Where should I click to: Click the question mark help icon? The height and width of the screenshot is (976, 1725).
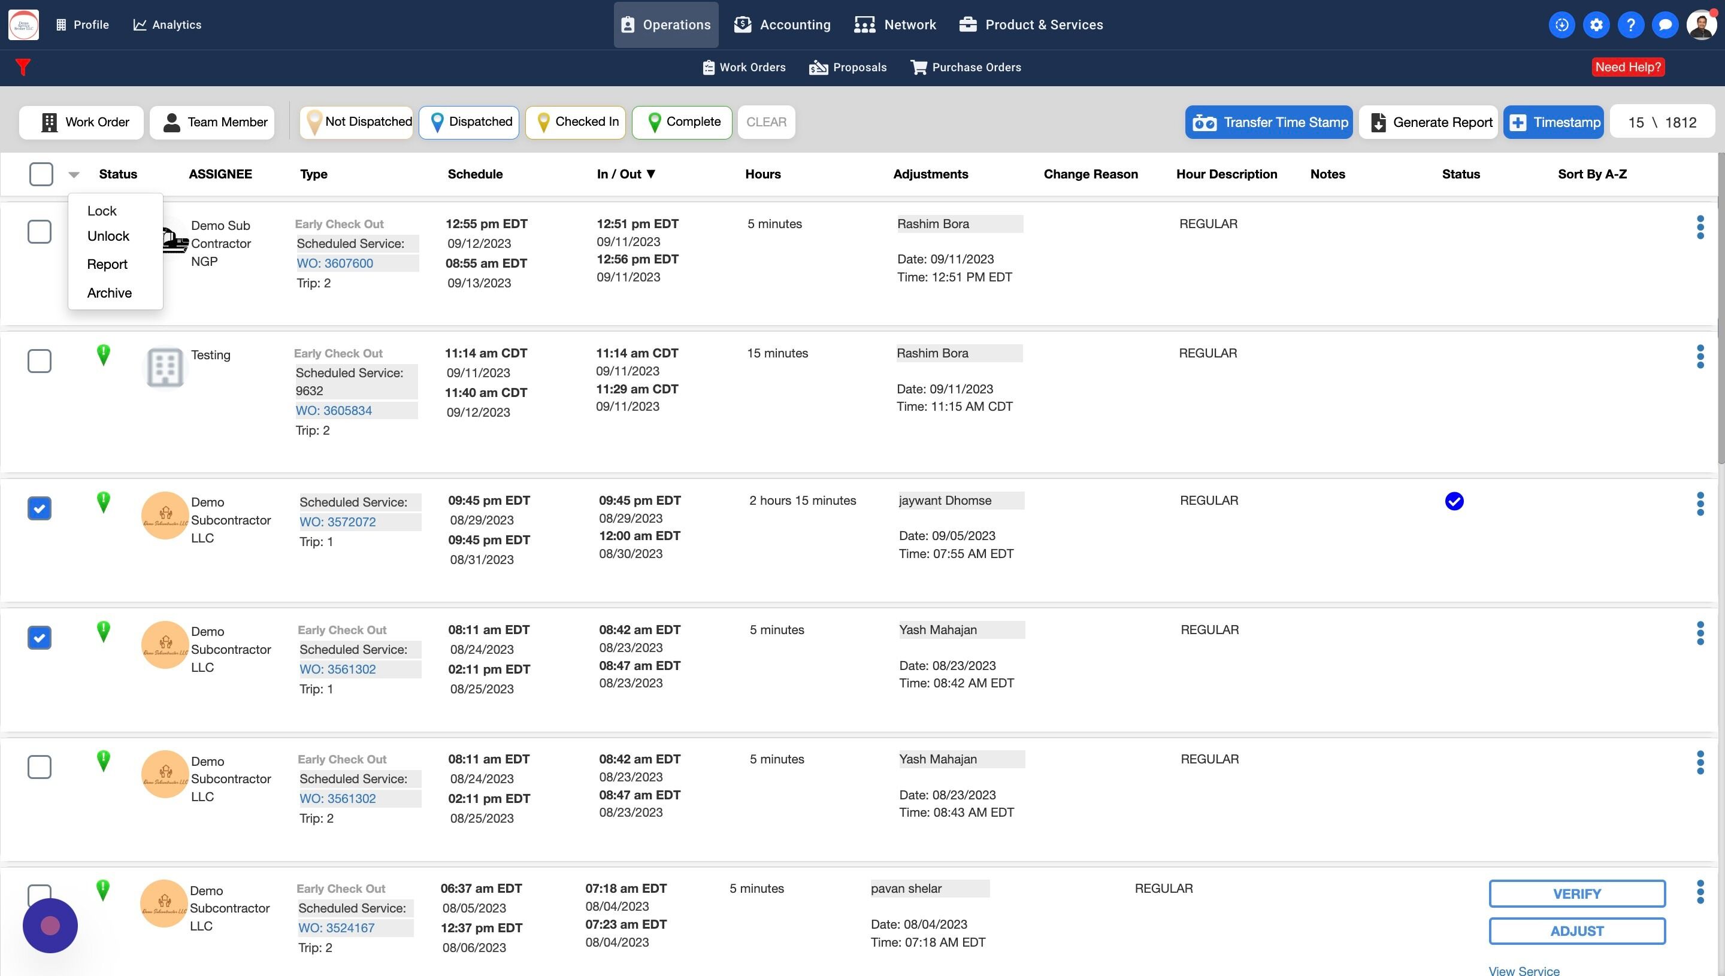pos(1630,25)
